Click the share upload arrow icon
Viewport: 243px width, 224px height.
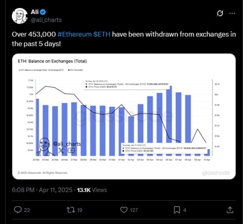pyautogui.click(x=230, y=210)
